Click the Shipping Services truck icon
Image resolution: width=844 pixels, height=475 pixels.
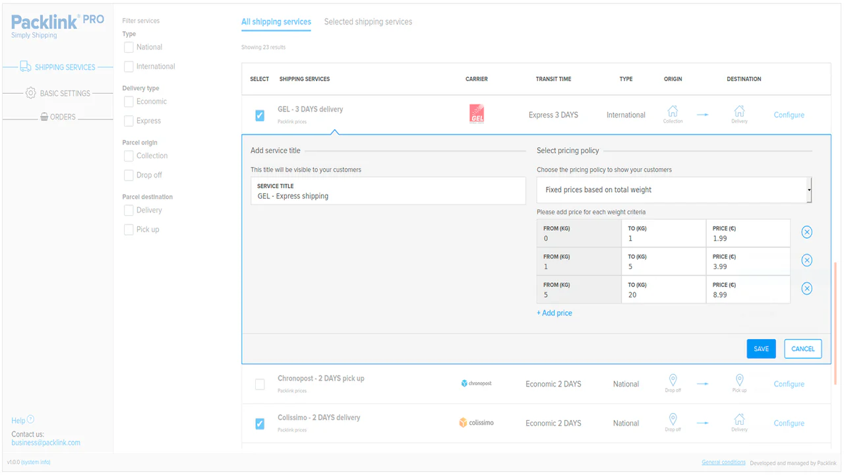pos(26,67)
